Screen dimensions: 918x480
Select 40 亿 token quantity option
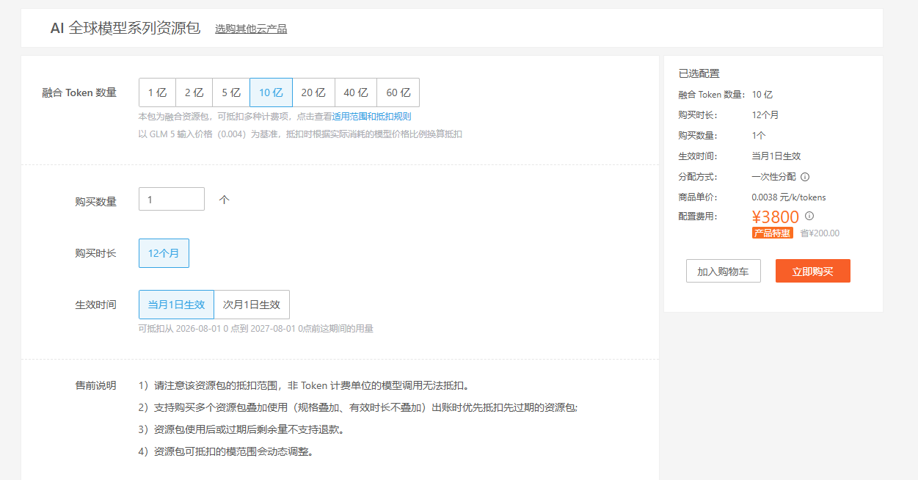tap(356, 92)
